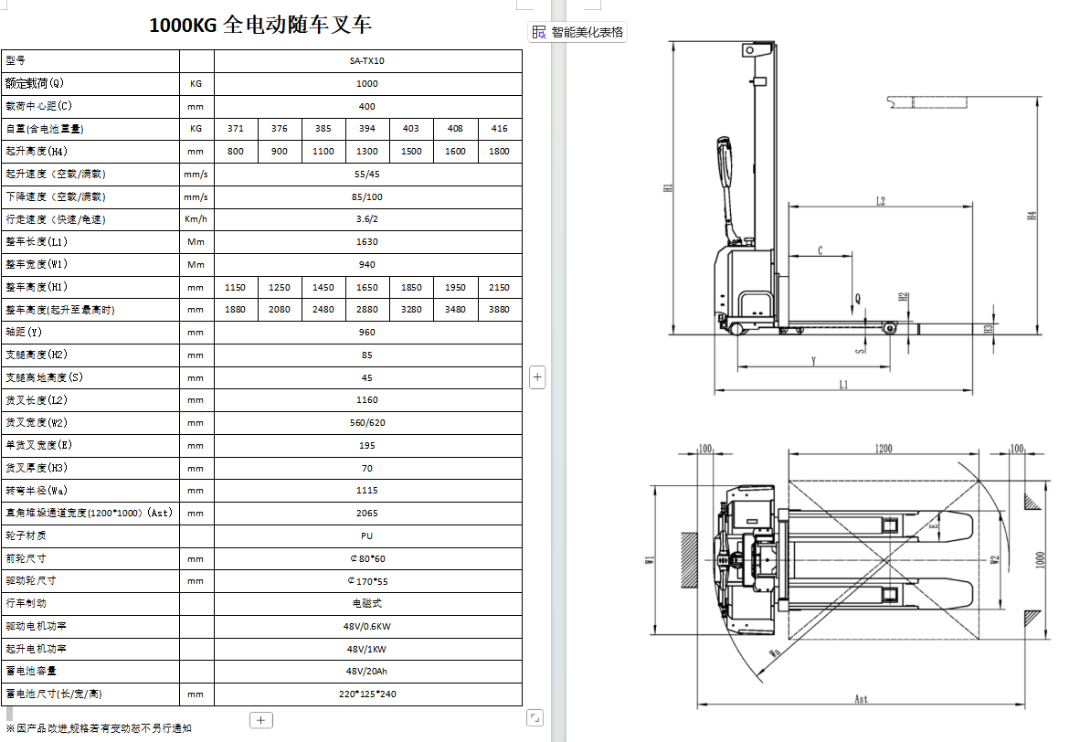Viewport: 1080px width, 742px height.
Task: Click the 智能美化表格 button
Action: point(577,32)
